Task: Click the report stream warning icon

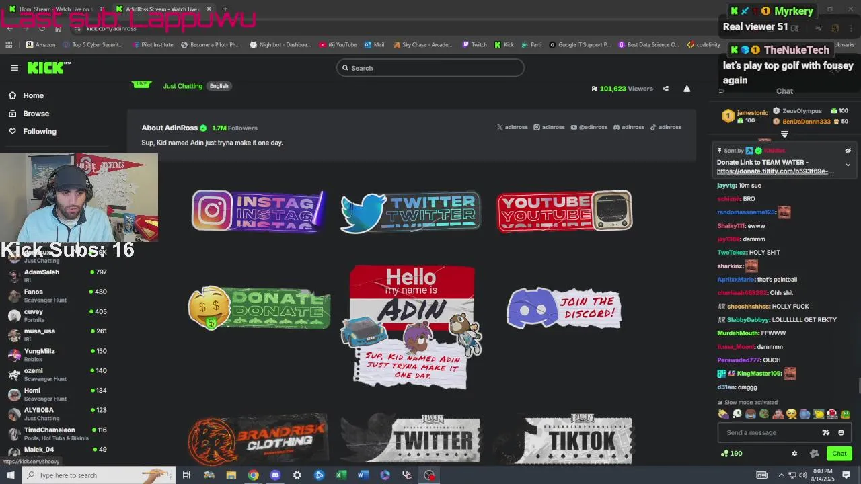Action: click(x=687, y=89)
